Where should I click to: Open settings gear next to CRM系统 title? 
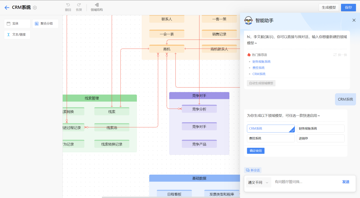coord(35,8)
